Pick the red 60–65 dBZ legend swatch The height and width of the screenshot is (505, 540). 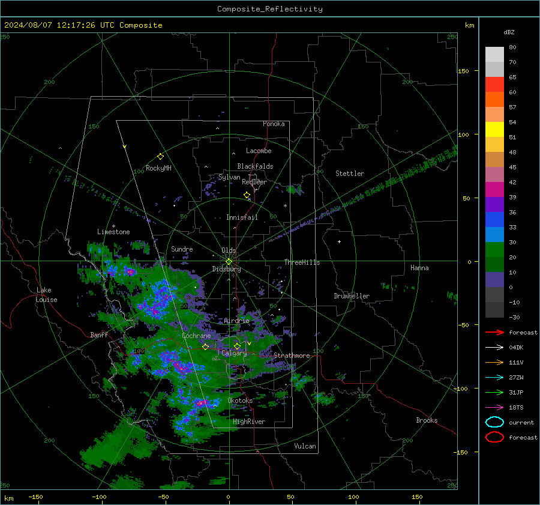(494, 85)
